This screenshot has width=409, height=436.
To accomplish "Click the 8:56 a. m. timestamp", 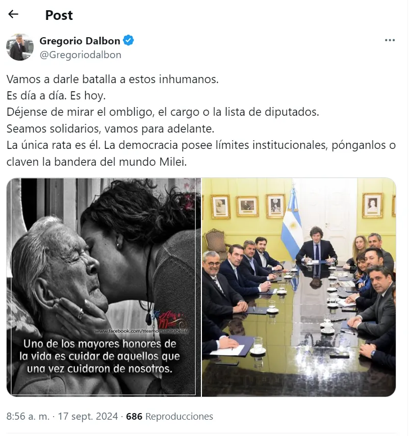I will coord(28,416).
